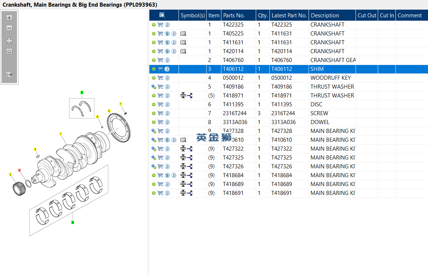
Task: Add T418691 bearing kit to cart
Action: click(x=160, y=193)
